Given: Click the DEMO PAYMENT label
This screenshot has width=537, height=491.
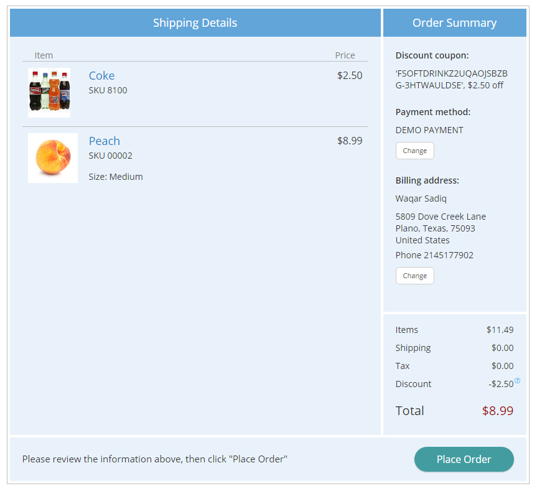Looking at the screenshot, I should (429, 130).
